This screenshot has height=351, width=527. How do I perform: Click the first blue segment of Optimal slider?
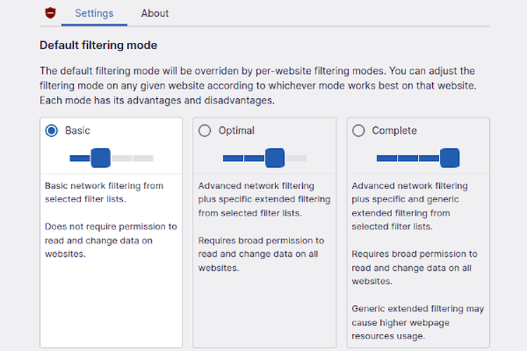233,158
